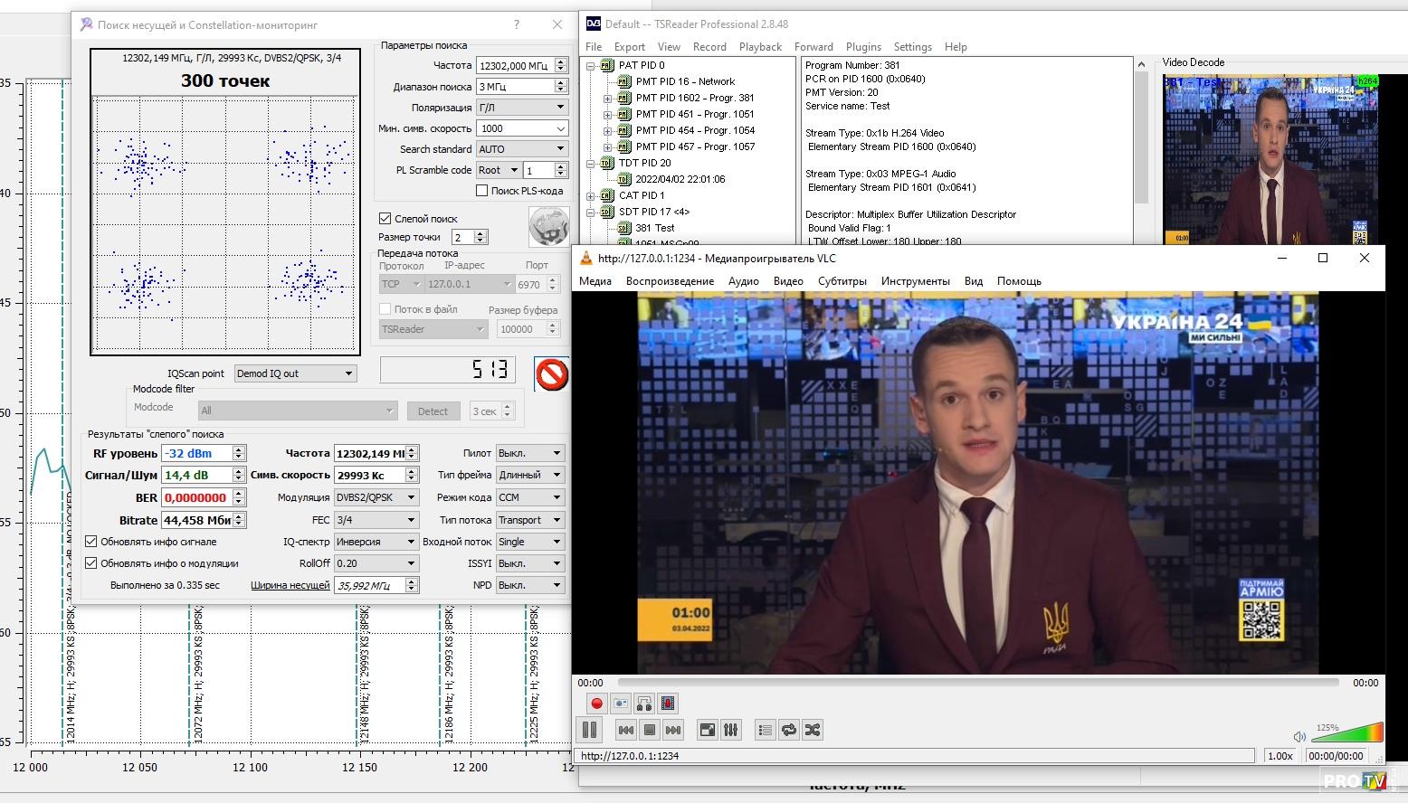The image size is (1408, 803).
Task: Toggle A-B loop button in VLC
Action: pyautogui.click(x=643, y=704)
